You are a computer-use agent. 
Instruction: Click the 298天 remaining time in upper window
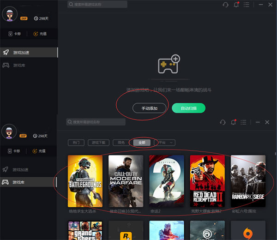[x=41, y=18]
